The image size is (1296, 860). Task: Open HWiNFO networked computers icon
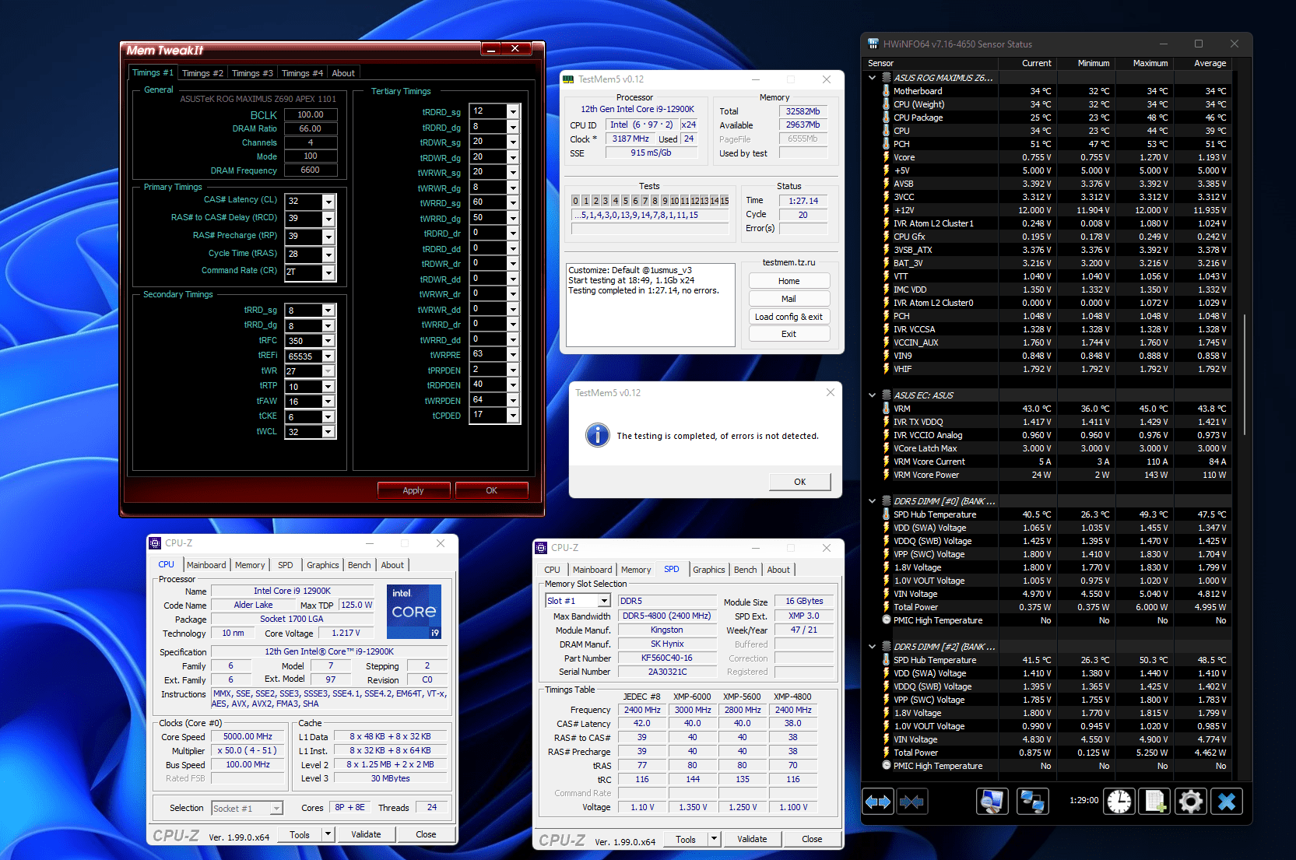click(1033, 801)
